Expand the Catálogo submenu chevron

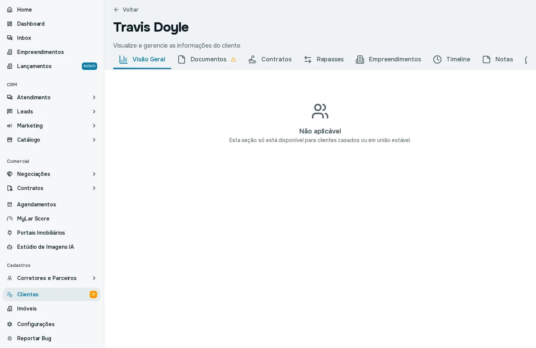pyautogui.click(x=94, y=140)
